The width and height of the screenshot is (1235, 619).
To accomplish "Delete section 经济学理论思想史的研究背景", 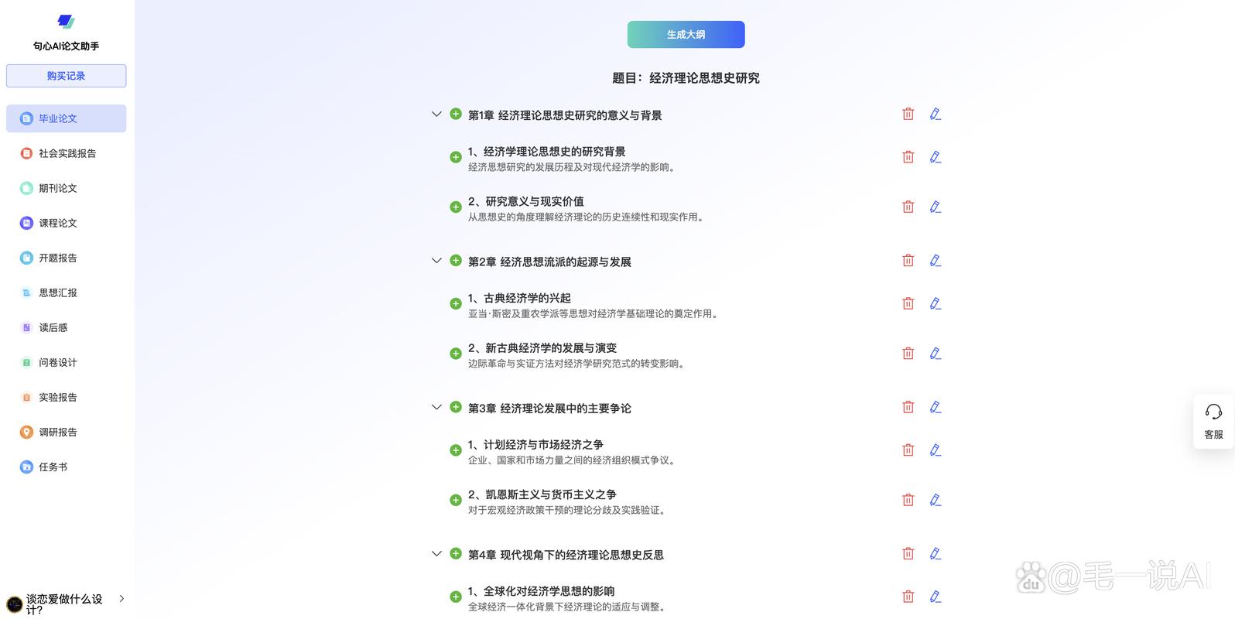I will coord(908,157).
